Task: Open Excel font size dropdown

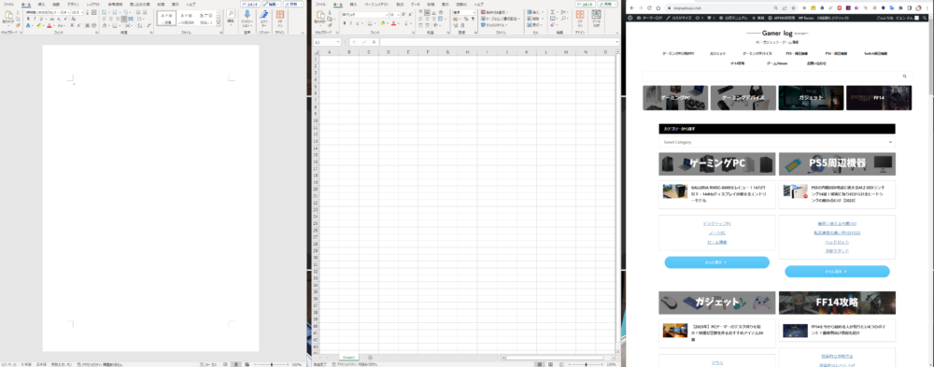Action: coord(397,14)
